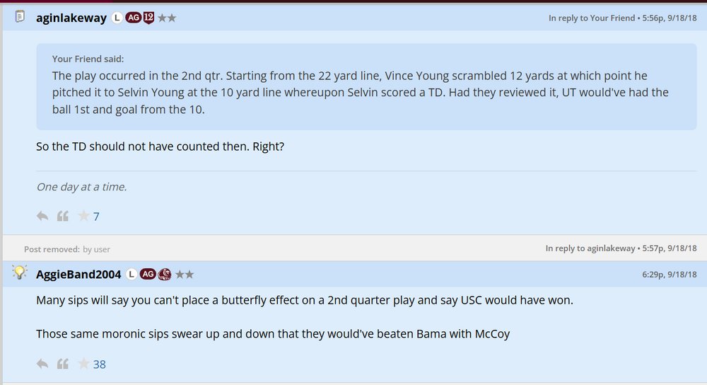Click AggieBand2004's helmet badge icon

pyautogui.click(x=165, y=275)
